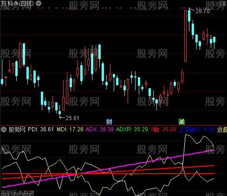
Task: Click the 28.70 high price label
Action: point(202,11)
